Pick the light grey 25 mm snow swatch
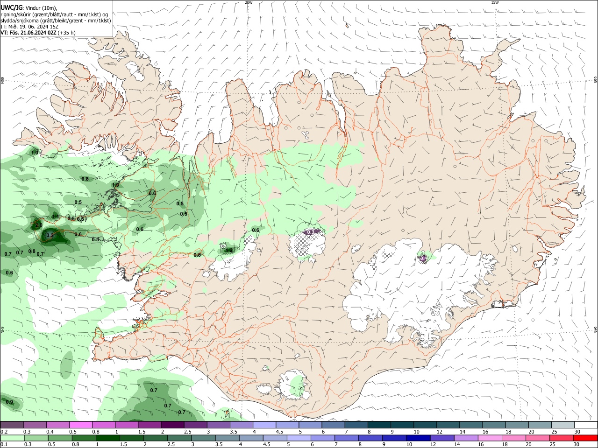598x448 pixels. point(563,425)
